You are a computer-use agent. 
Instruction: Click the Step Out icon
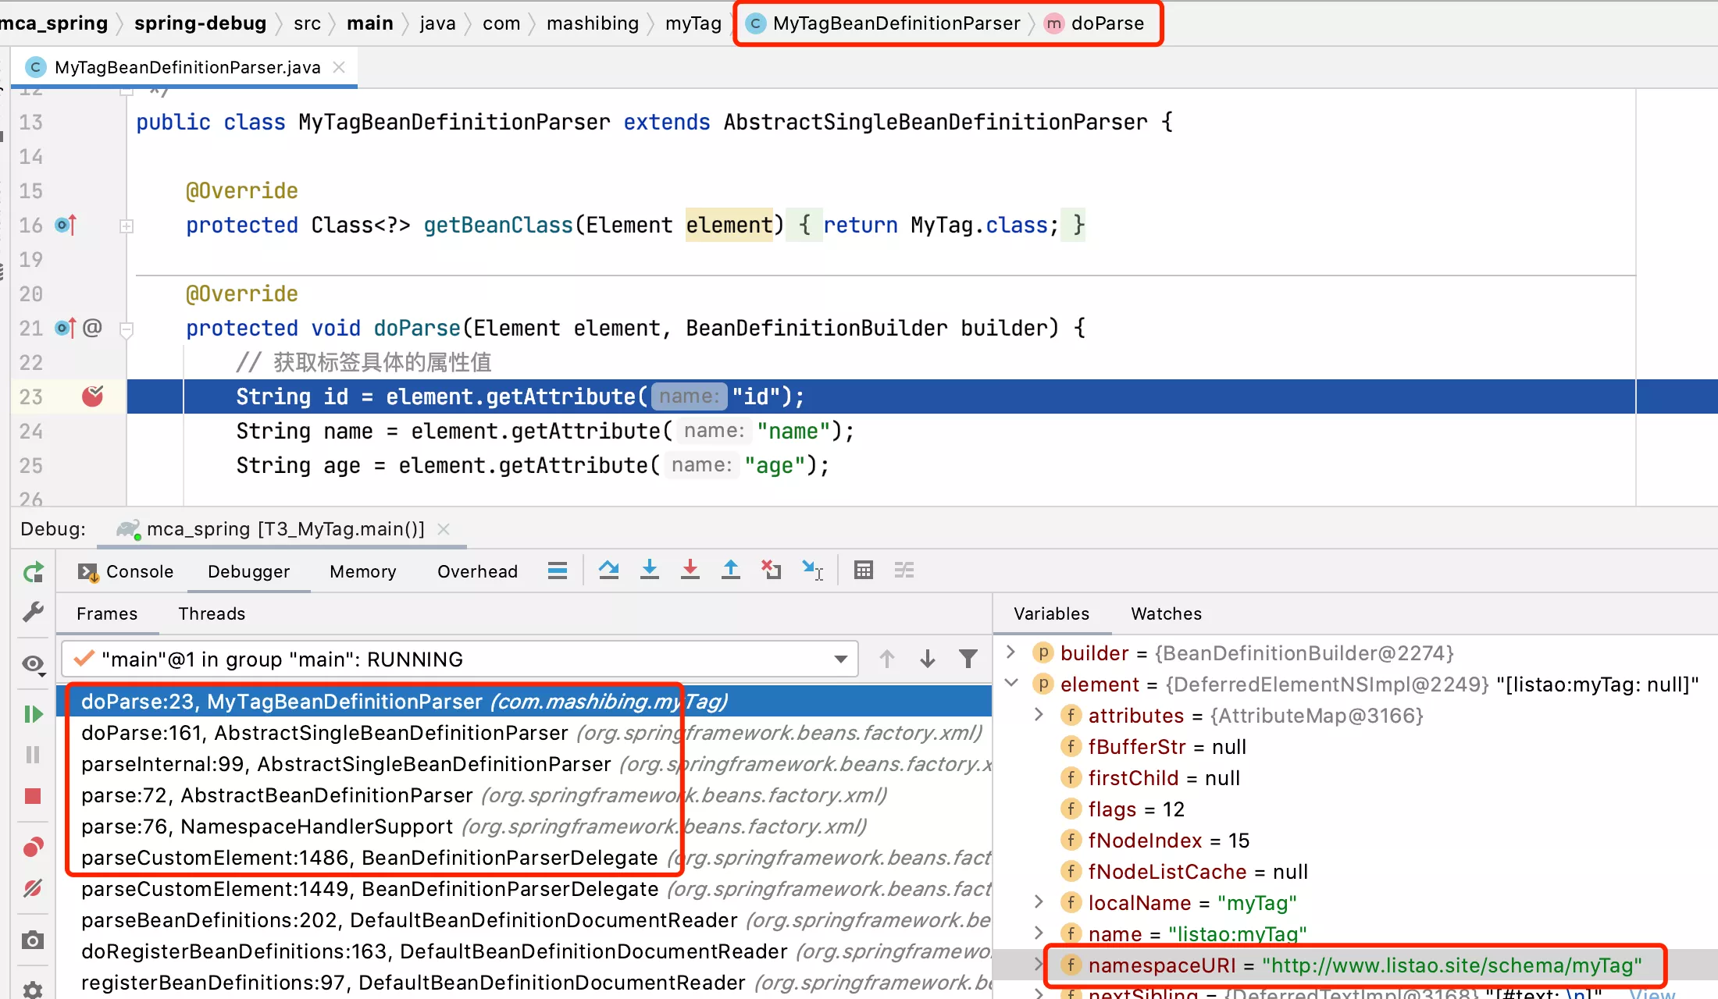pos(730,571)
